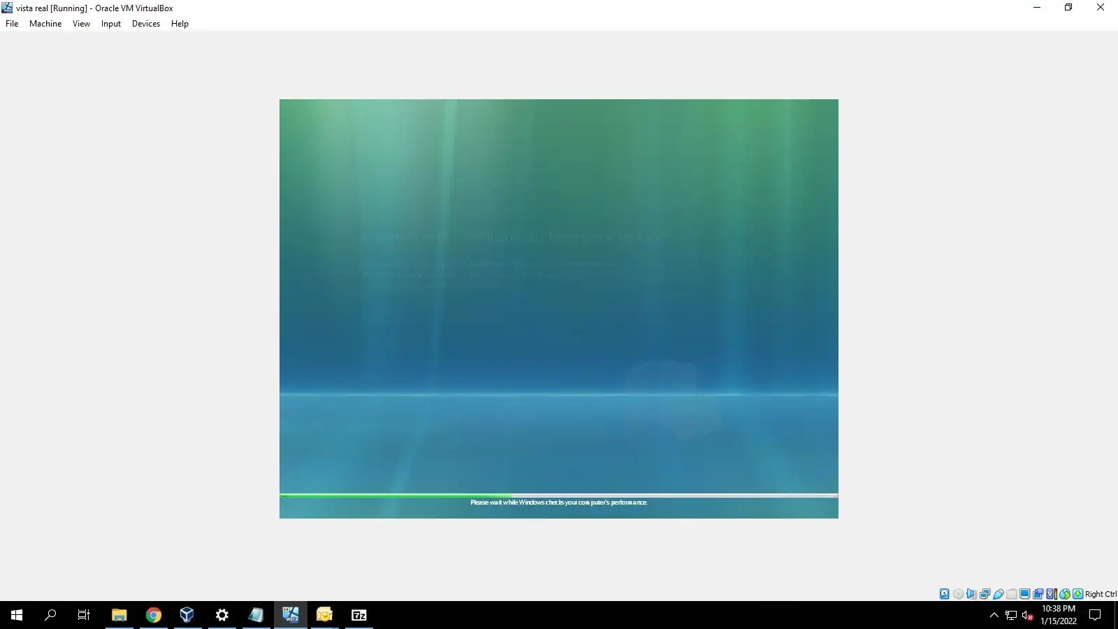Open VirtualBox Manager cube icon in taskbar

187,615
